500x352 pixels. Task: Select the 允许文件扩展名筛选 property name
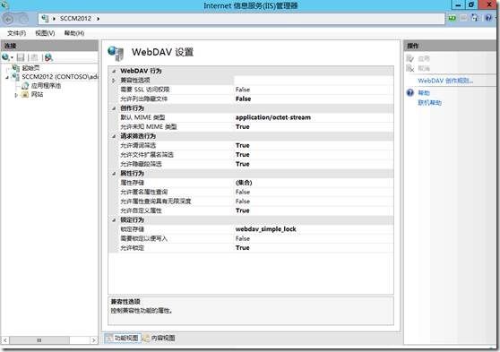147,155
